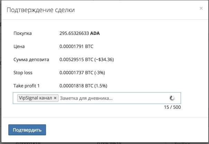Remove the VipSignal канал tag

[55, 98]
